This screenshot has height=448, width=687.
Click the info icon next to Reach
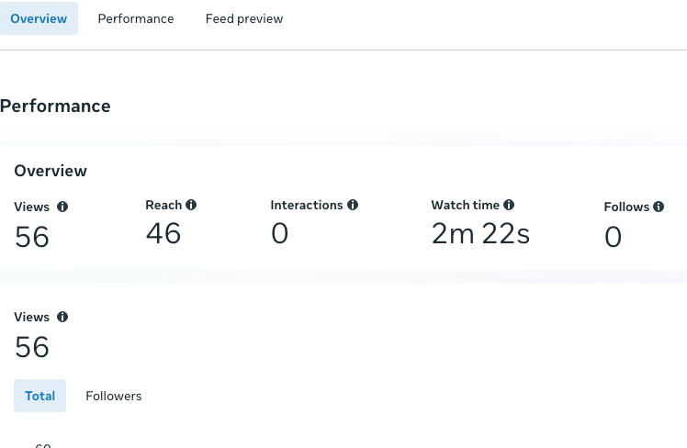pos(191,206)
